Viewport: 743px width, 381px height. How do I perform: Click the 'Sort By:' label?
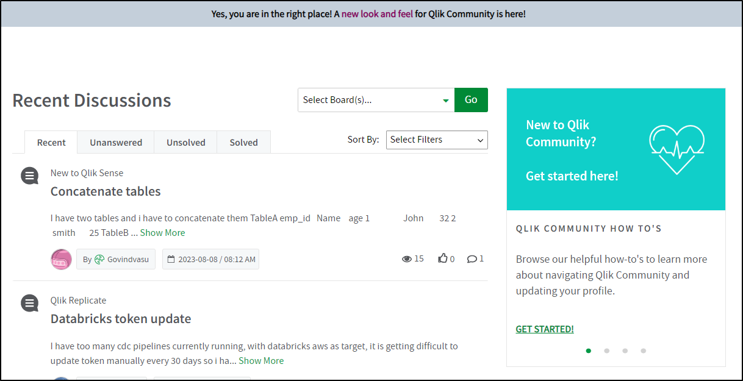(x=364, y=140)
